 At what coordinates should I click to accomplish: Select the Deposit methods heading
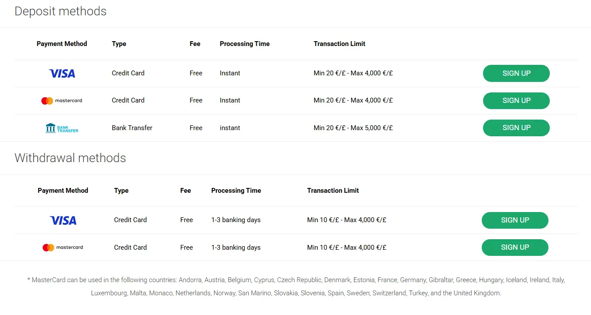click(61, 11)
